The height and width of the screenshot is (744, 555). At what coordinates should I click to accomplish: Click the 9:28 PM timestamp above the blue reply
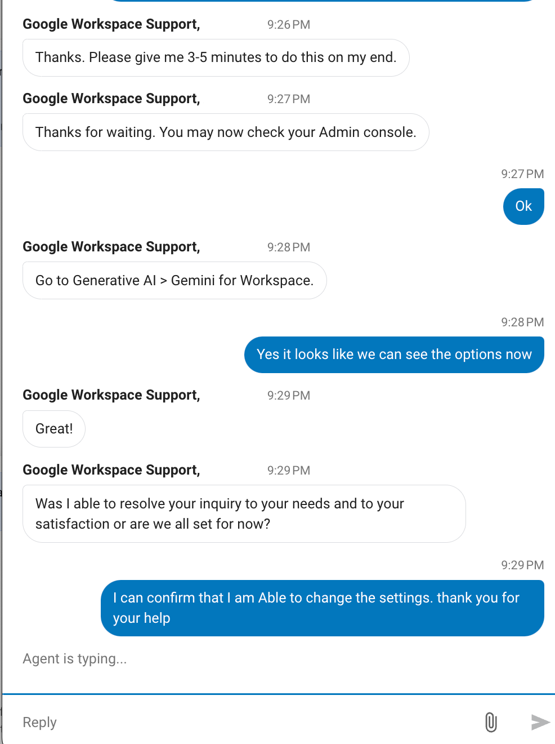(522, 322)
